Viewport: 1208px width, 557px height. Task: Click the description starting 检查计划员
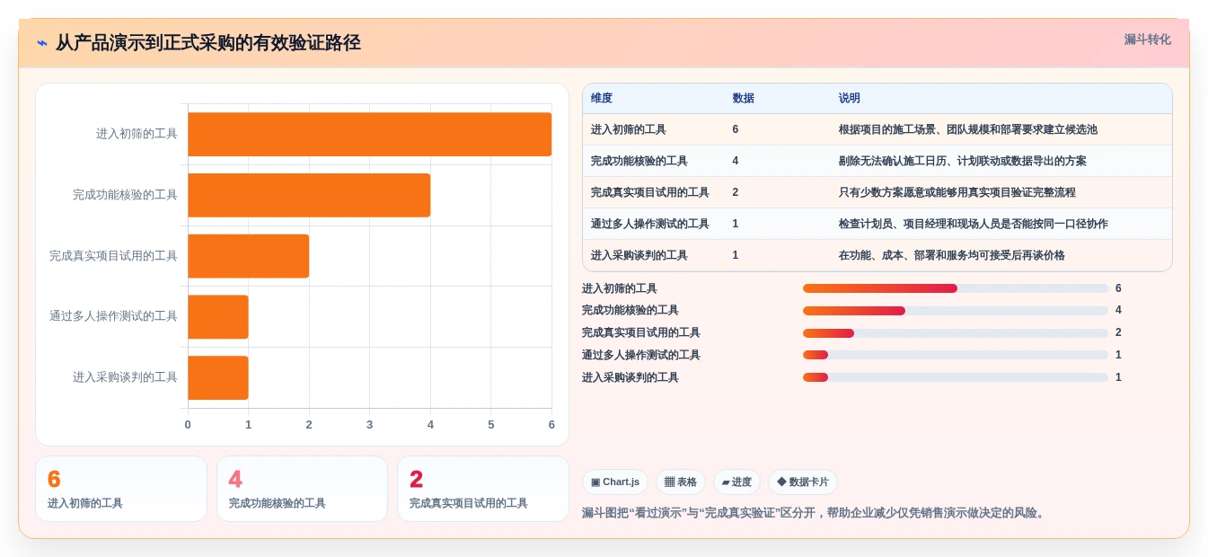[x=974, y=224]
